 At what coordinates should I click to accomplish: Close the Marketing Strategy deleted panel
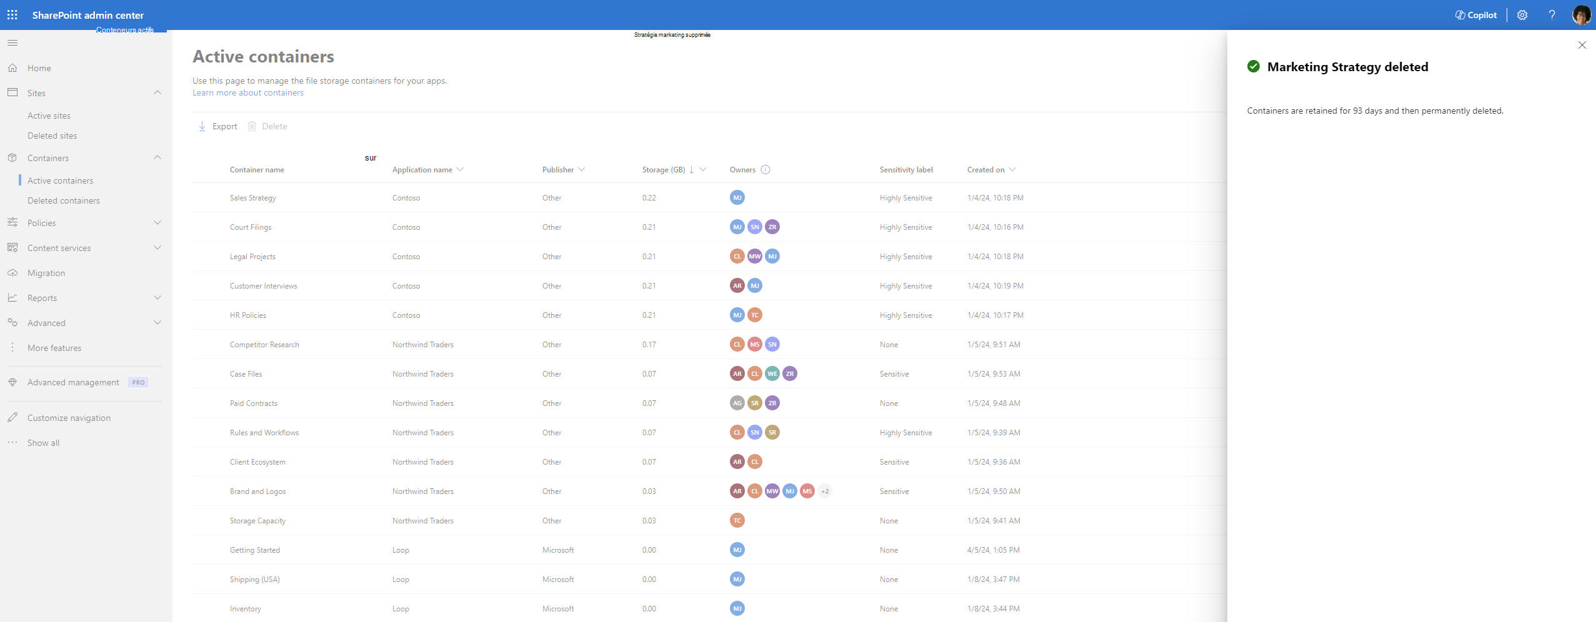coord(1582,45)
